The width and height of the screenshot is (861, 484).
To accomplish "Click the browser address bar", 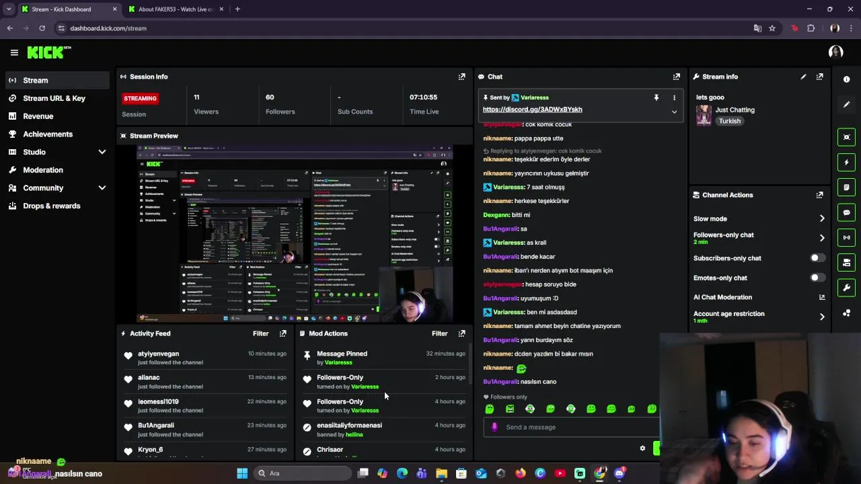I will click(404, 28).
